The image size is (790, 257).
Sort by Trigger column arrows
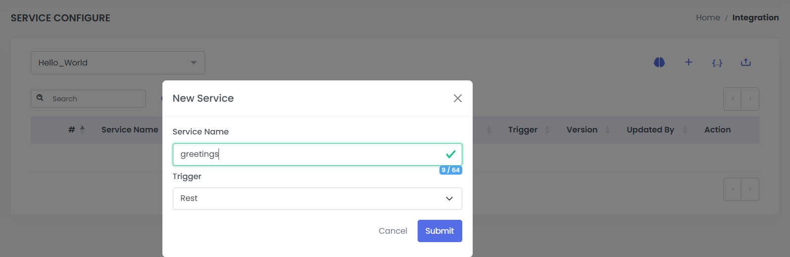547,129
